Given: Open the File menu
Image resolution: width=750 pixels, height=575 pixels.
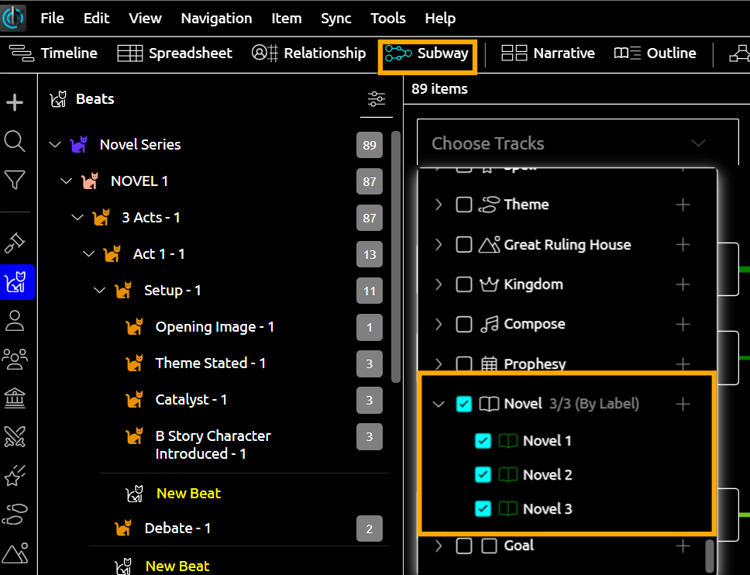Looking at the screenshot, I should coord(52,18).
